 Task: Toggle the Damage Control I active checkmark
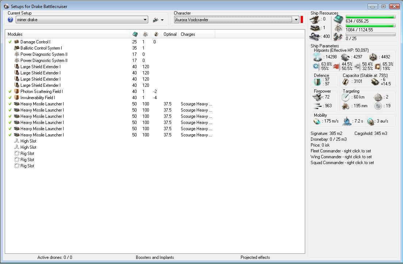(10, 42)
